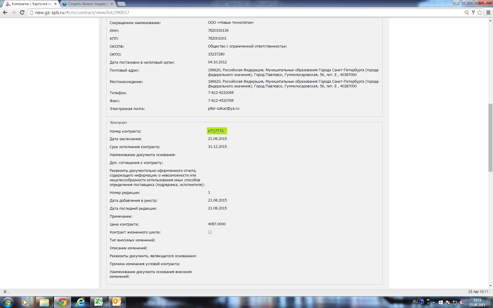Open Excel from the taskbar

pyautogui.click(x=99, y=302)
